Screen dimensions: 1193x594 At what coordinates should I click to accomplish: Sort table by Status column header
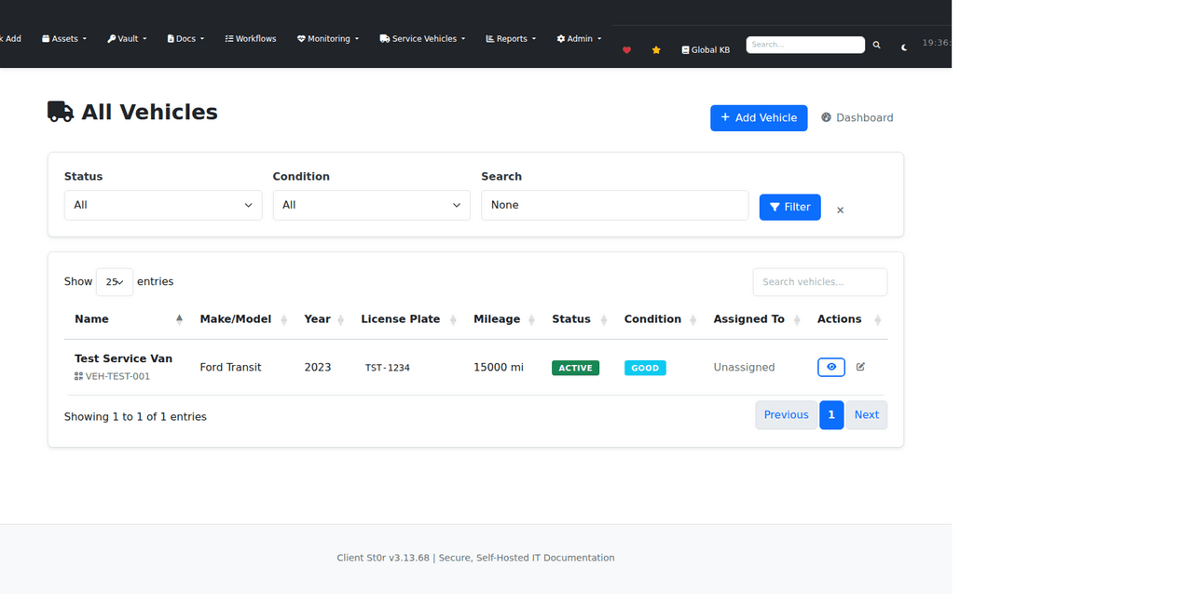580,319
